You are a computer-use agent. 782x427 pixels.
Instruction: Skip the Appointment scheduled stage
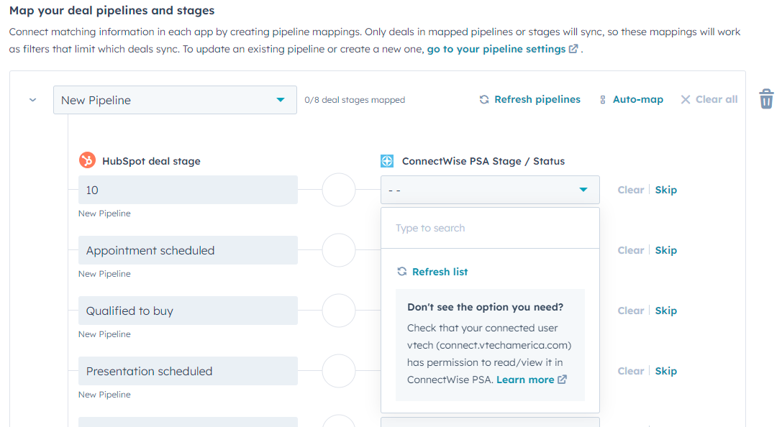(x=665, y=251)
